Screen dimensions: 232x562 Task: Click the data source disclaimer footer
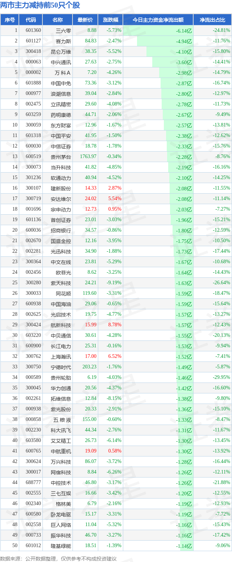(59, 559)
